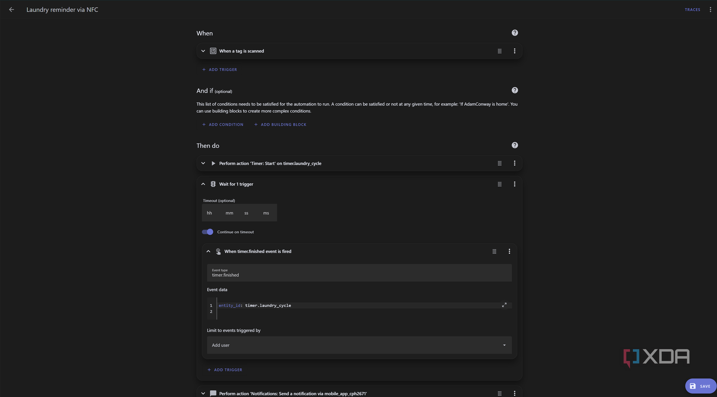Click the play icon on Timer Start action
This screenshot has height=397, width=717.
pyautogui.click(x=213, y=163)
